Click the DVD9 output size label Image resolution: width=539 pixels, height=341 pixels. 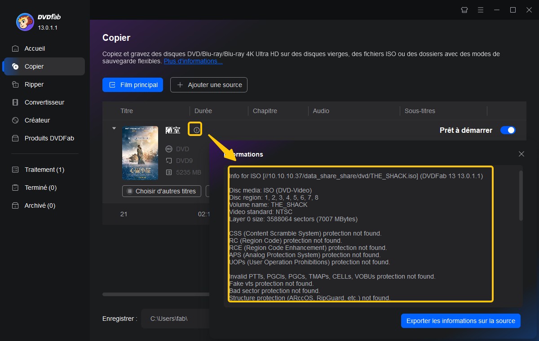click(x=184, y=161)
